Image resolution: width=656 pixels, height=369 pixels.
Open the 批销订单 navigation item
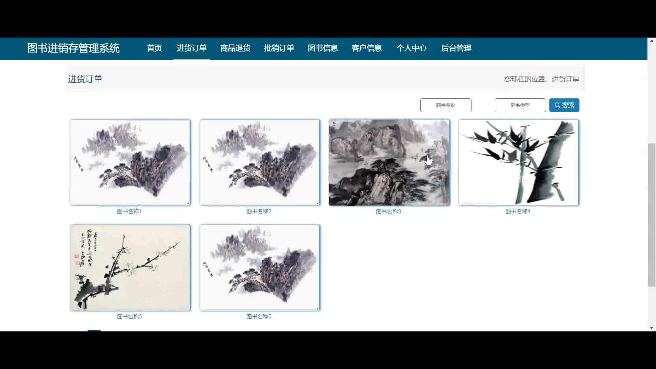(x=279, y=48)
